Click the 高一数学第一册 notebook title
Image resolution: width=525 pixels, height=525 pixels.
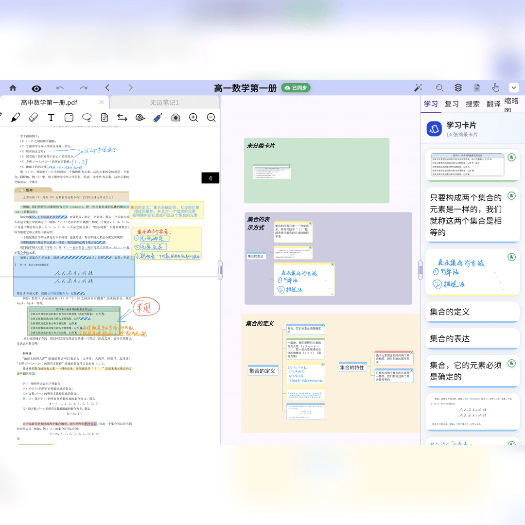245,88
